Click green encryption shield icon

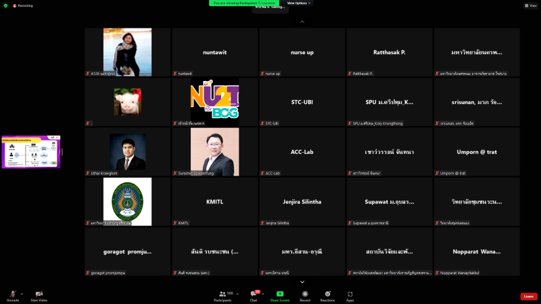coord(5,5)
